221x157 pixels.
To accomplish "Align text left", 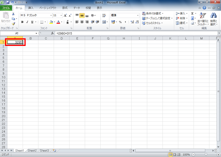I will 77,22.
